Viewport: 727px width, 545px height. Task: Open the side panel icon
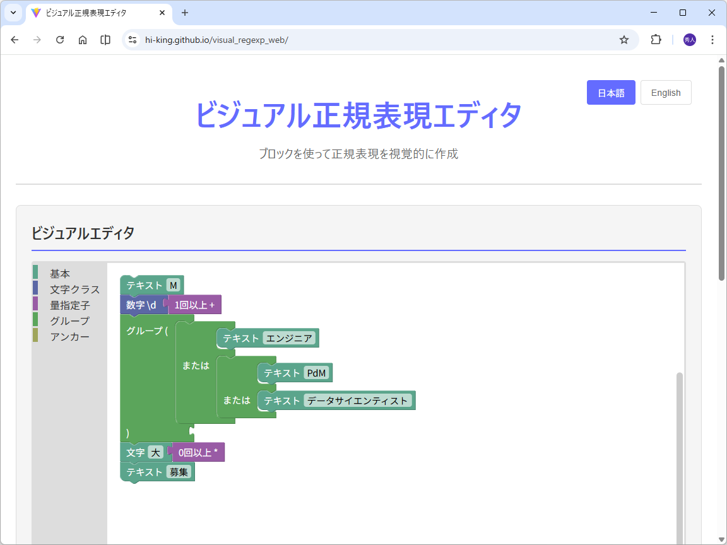[105, 39]
